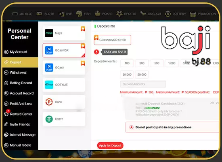This screenshot has height=162, width=222.
Task: Select Do not participate in promotions radio
Action: [132, 127]
